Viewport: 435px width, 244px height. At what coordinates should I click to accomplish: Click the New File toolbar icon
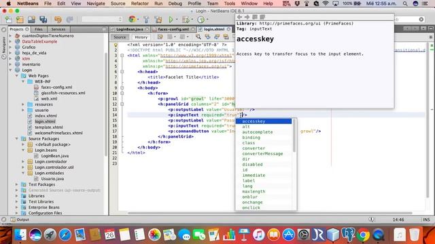pos(9,20)
